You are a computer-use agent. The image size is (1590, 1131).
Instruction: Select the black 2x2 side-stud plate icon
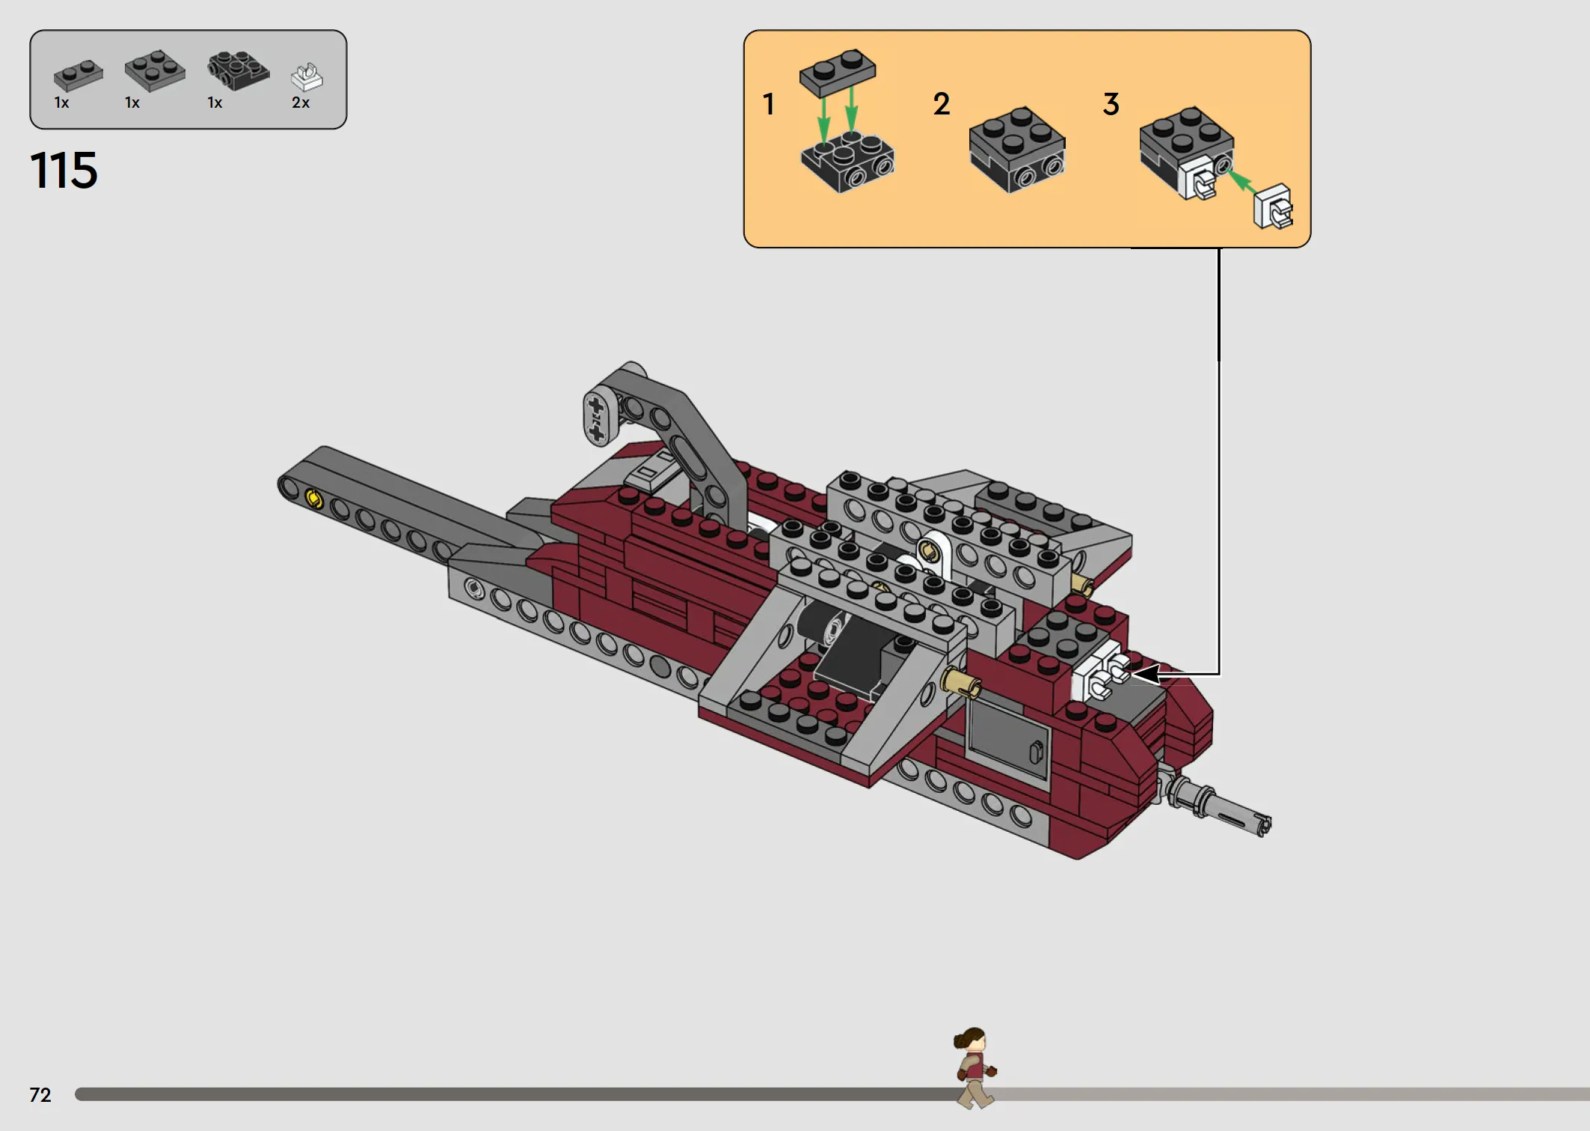[239, 70]
